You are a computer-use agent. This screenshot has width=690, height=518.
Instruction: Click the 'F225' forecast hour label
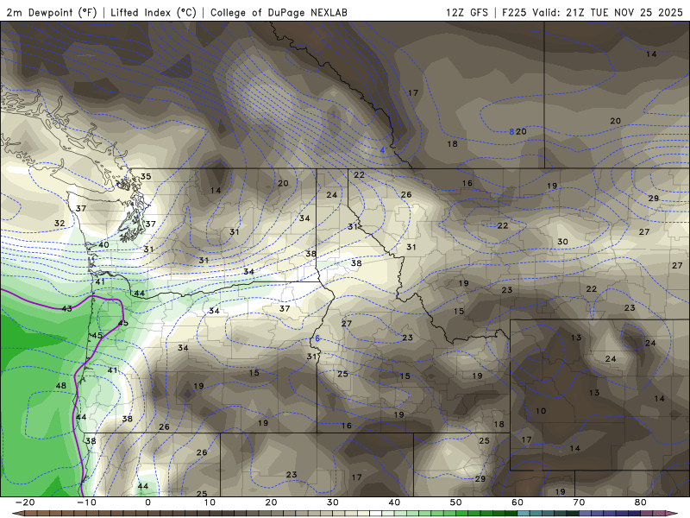(514, 12)
